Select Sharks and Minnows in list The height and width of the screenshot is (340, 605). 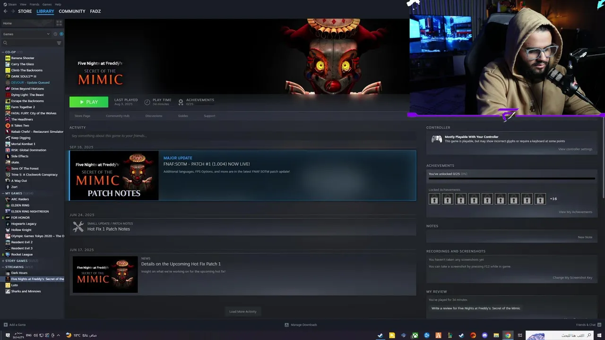click(x=26, y=291)
